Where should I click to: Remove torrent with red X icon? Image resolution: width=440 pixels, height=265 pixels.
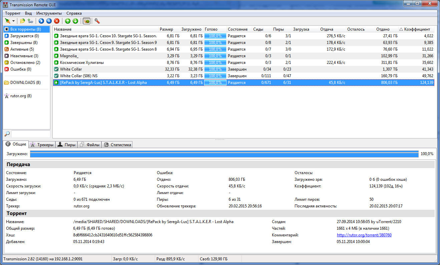pyautogui.click(x=57, y=21)
